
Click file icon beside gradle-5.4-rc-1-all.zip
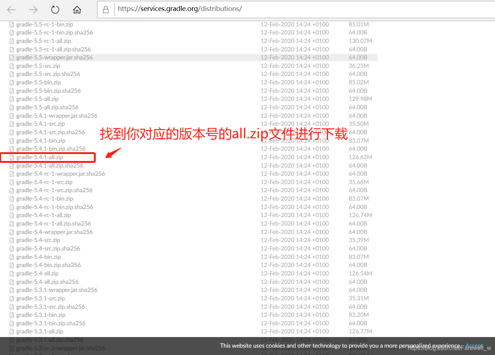[x=12, y=216]
